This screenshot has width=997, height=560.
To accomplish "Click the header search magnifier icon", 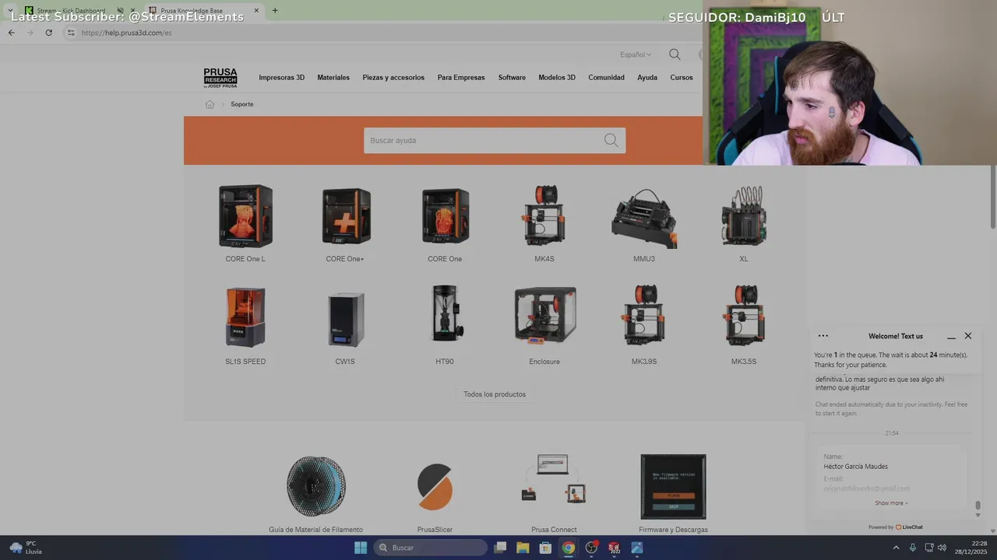I will pos(675,54).
